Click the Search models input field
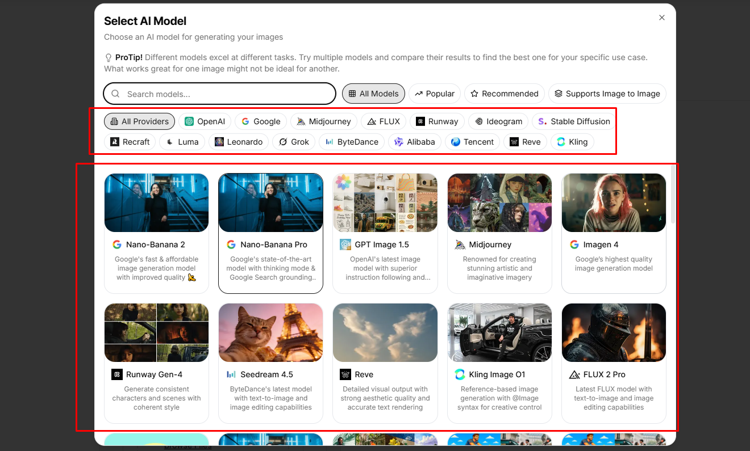This screenshot has height=451, width=750. [x=219, y=94]
